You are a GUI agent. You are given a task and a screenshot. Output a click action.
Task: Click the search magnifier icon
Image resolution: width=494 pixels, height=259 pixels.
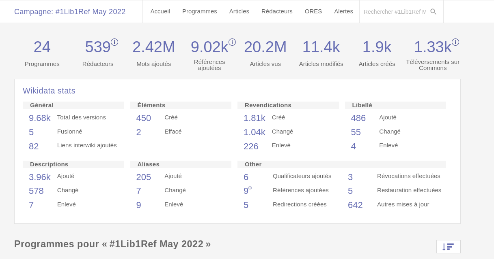pos(434,12)
